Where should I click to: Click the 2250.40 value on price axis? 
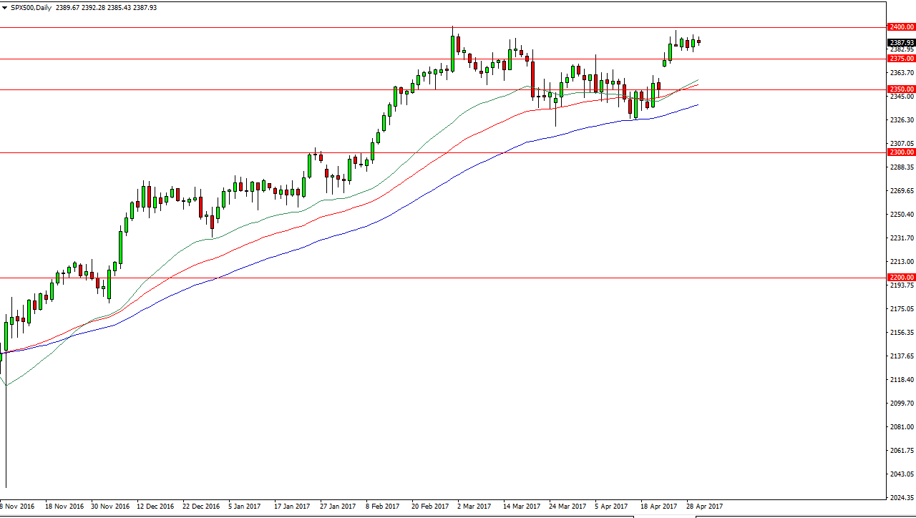pyautogui.click(x=902, y=215)
